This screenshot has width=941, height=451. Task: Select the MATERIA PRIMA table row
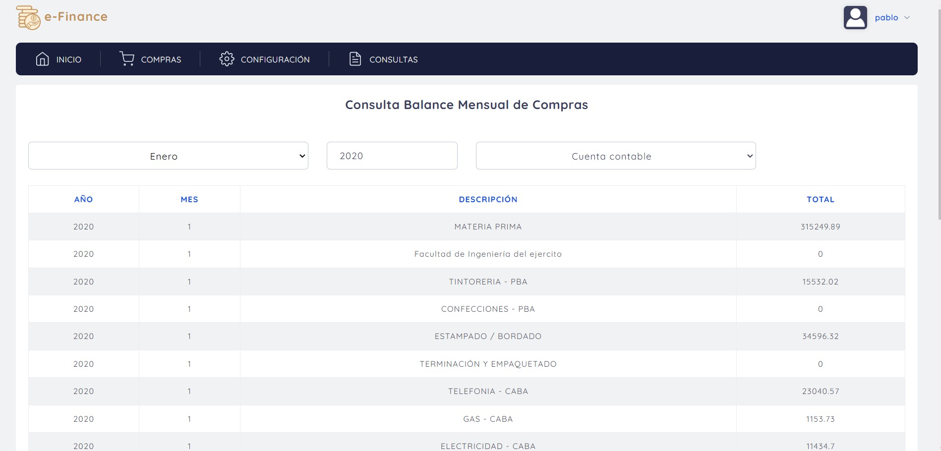pos(488,226)
